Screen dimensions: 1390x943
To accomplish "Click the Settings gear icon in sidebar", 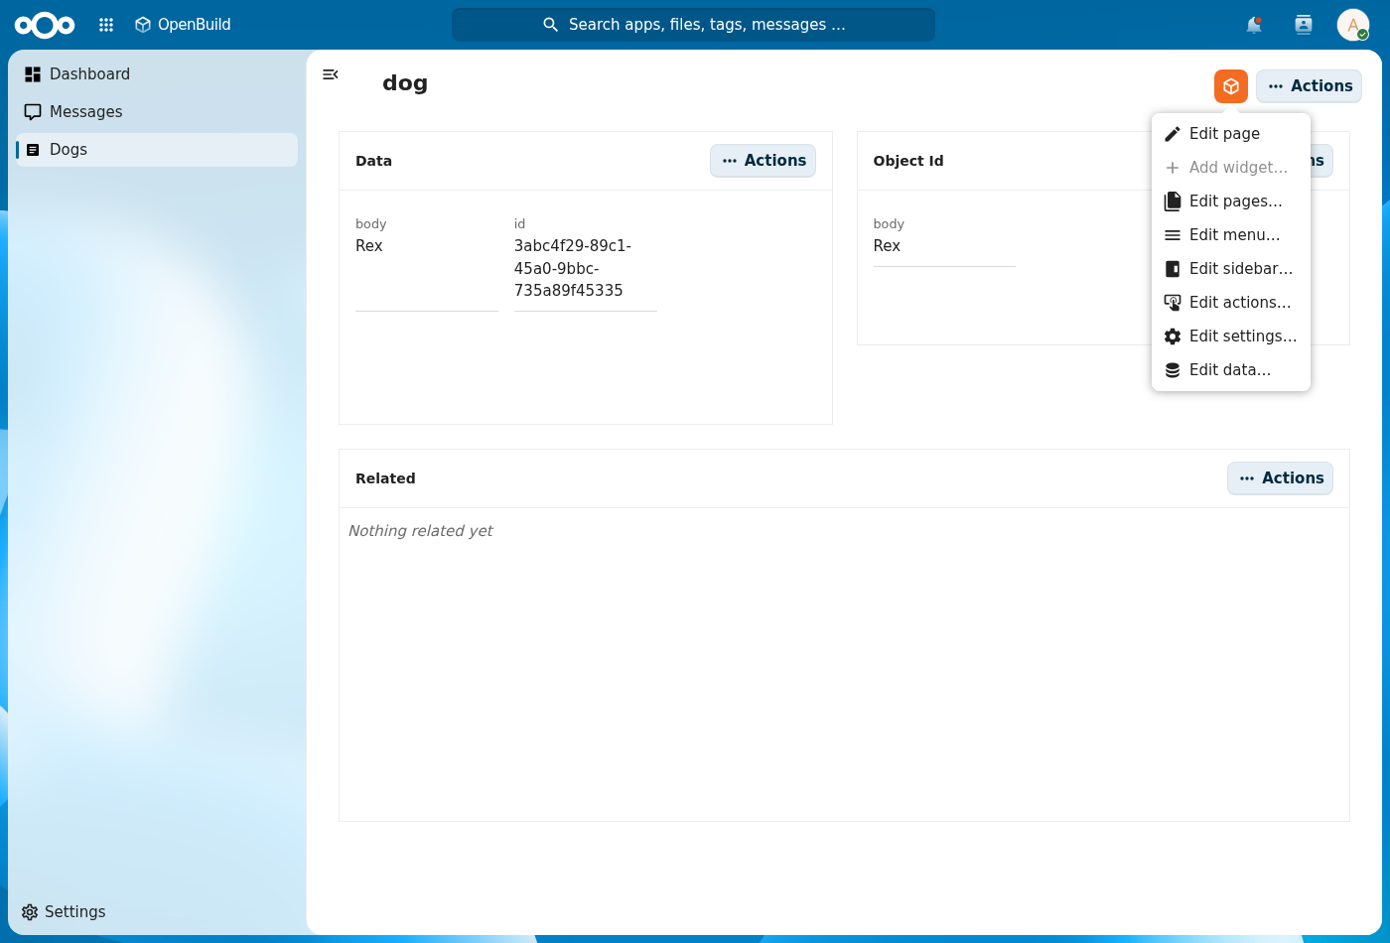I will click(x=30, y=912).
